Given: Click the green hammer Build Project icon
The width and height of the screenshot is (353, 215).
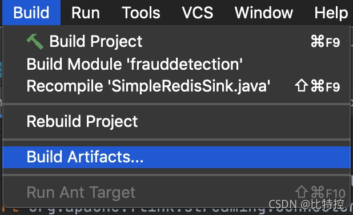Looking at the screenshot, I should click(x=35, y=42).
